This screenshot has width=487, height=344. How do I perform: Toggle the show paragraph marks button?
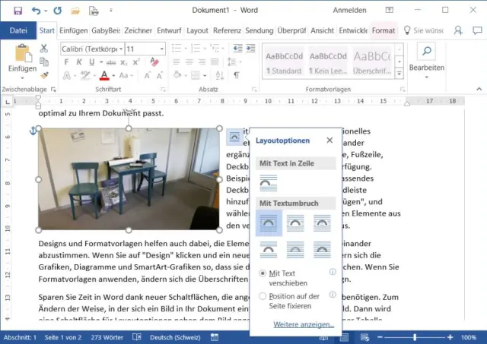(237, 75)
